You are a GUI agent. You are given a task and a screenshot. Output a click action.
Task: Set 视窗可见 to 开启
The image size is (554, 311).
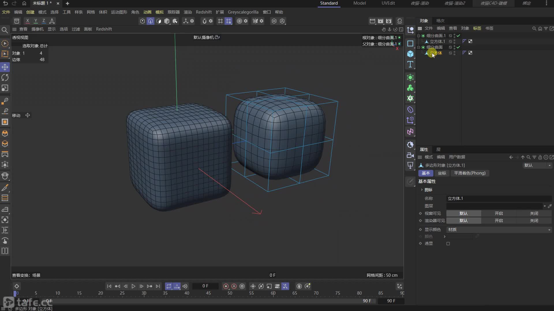[499, 213]
